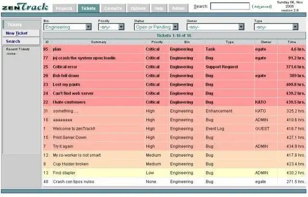308x197 pixels.
Task: Open the Type filter dropdown
Action: coord(276,27)
